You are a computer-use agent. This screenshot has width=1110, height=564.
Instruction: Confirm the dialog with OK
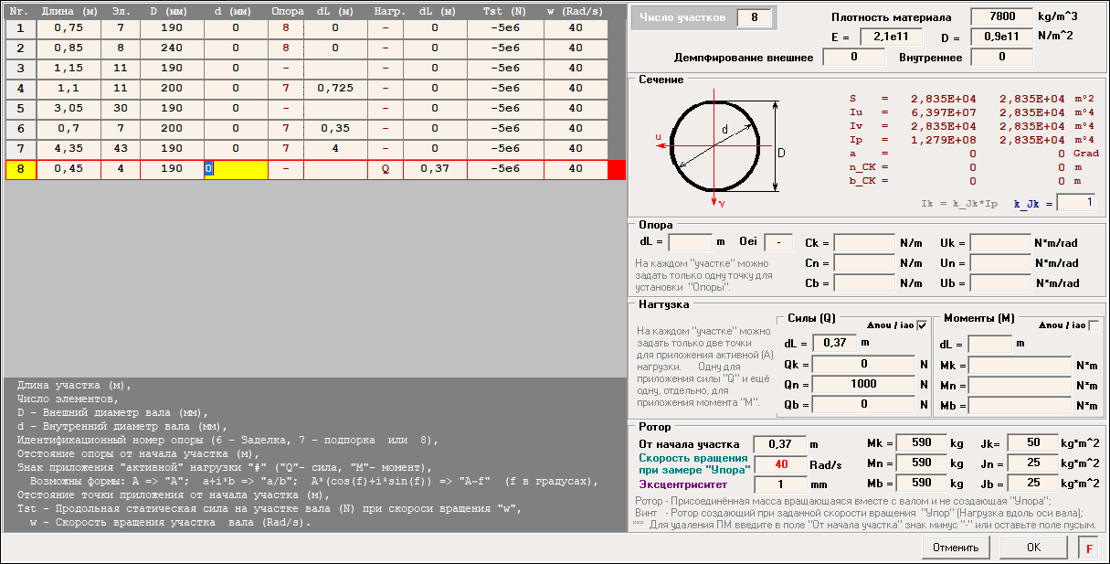point(1033,548)
